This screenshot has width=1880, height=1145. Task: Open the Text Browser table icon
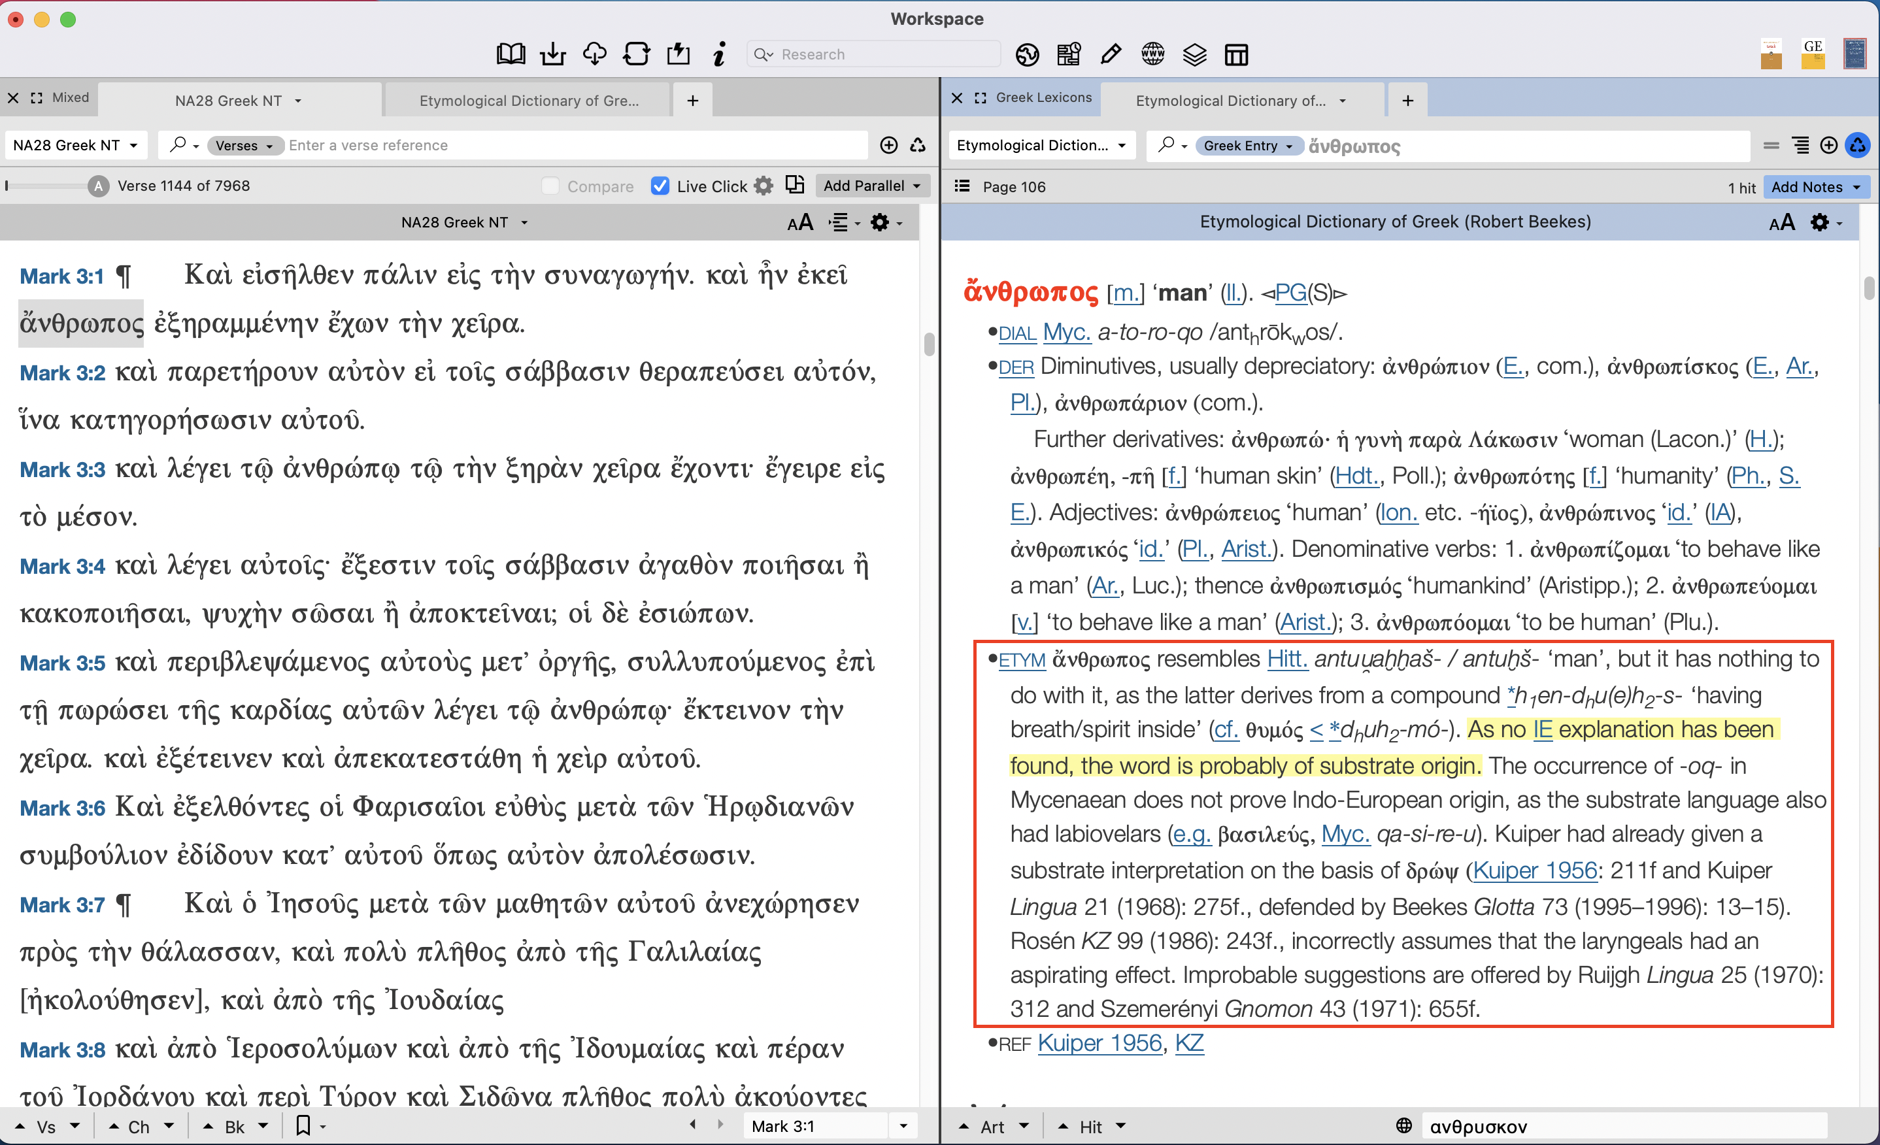1236,54
